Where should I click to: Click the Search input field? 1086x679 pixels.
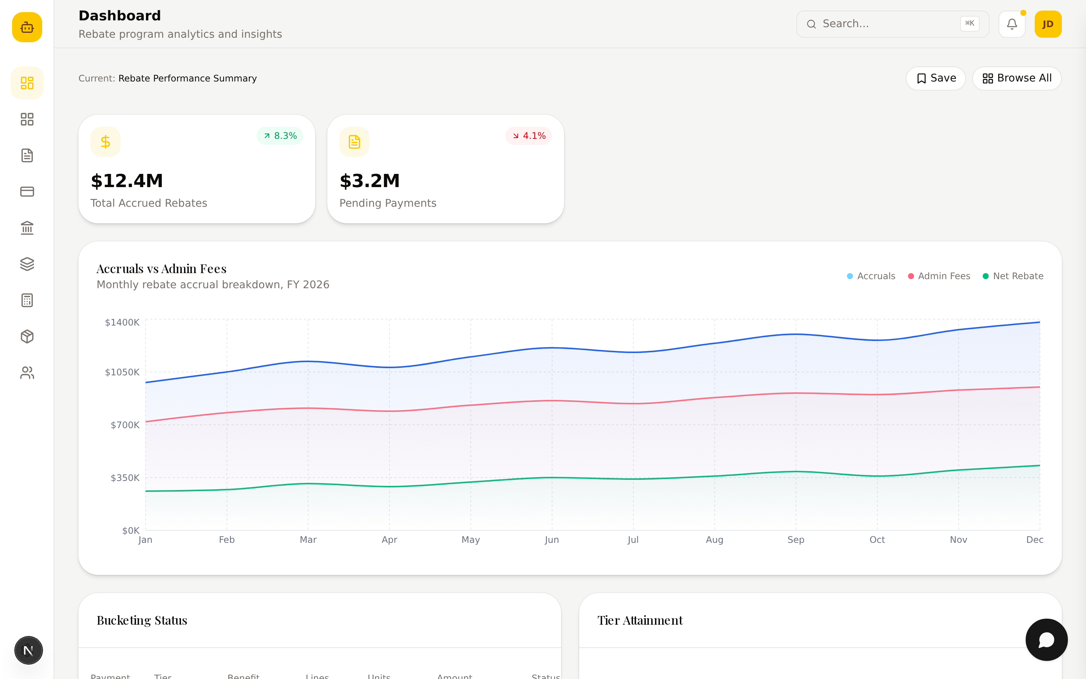point(893,24)
